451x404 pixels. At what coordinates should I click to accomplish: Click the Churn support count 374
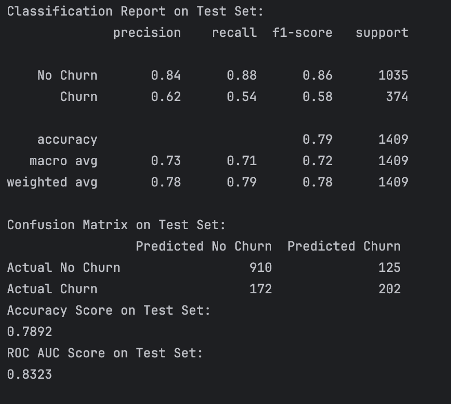point(397,97)
